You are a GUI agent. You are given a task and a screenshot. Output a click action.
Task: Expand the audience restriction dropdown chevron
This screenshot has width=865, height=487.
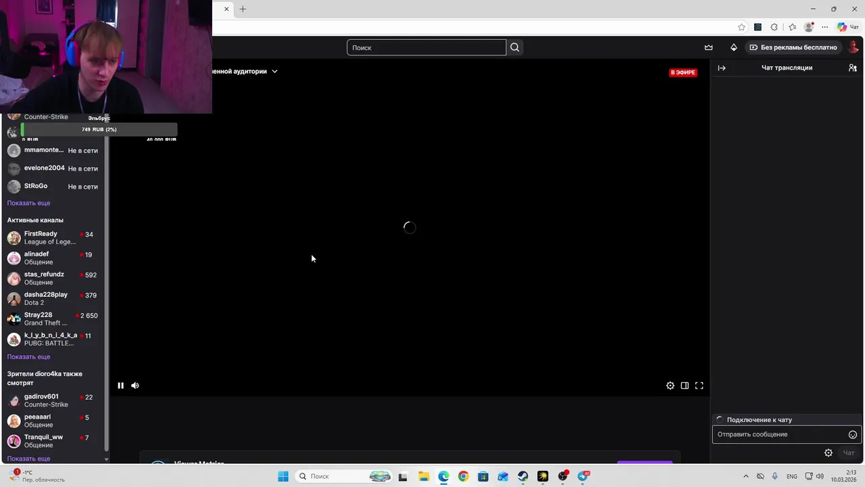[274, 71]
